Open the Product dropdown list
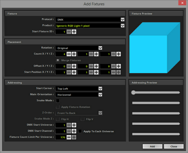Viewport: 188px width, 153px height. click(x=90, y=26)
